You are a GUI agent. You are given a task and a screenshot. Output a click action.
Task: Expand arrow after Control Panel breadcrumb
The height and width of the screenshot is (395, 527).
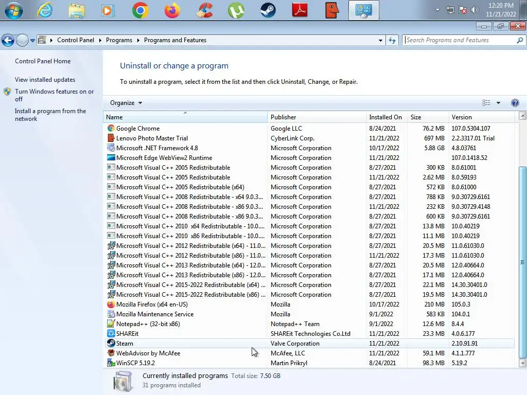(100, 40)
